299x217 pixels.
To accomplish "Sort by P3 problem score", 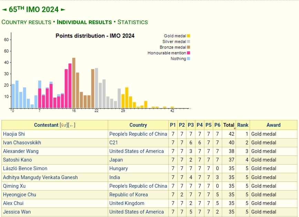I will click(x=190, y=125).
